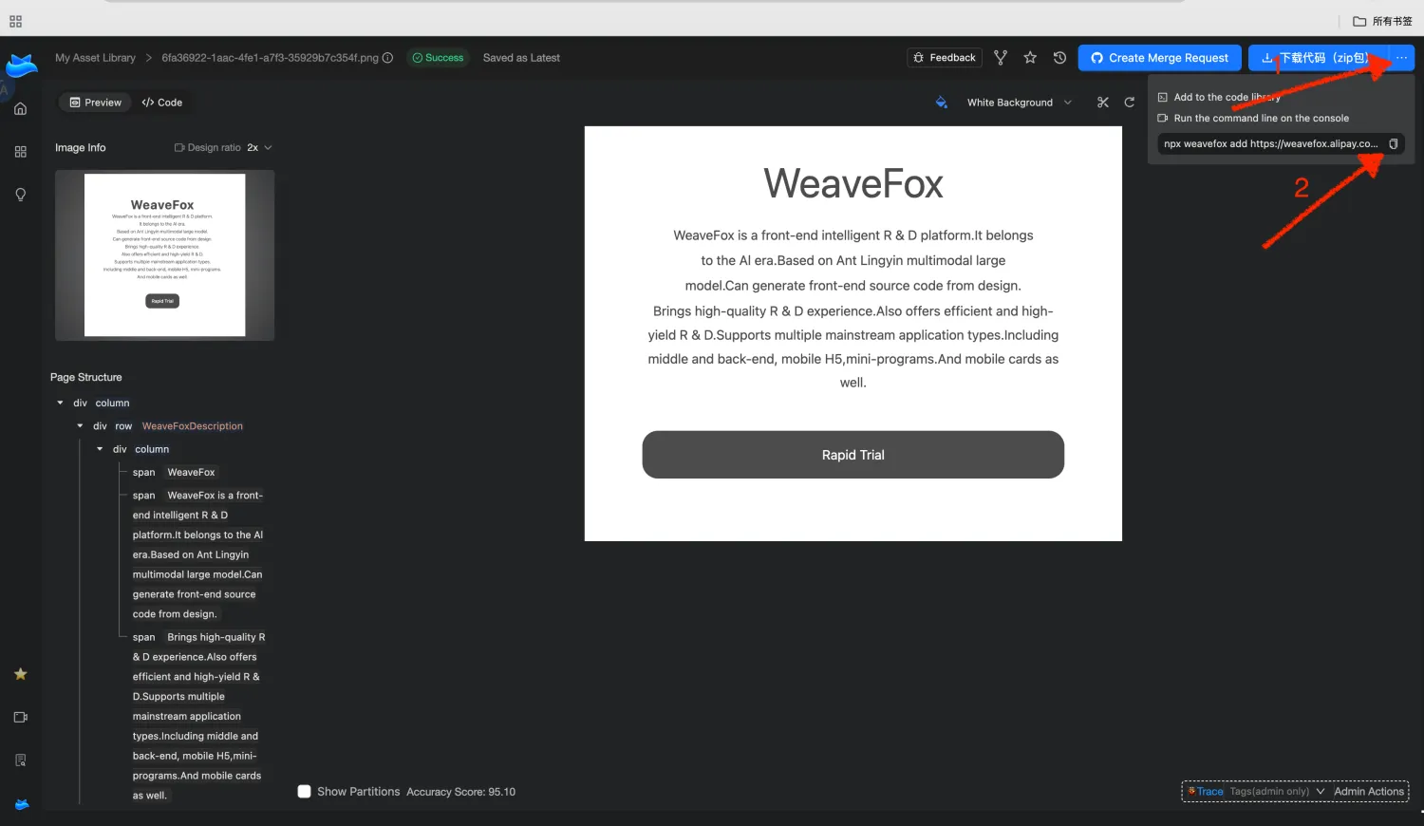
Task: Select Run the command line on the console
Action: 1253,119
